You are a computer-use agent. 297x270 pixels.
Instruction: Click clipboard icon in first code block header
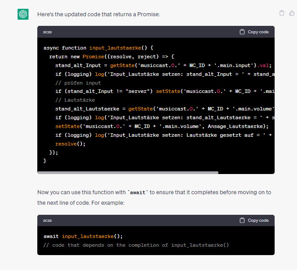coord(242,32)
